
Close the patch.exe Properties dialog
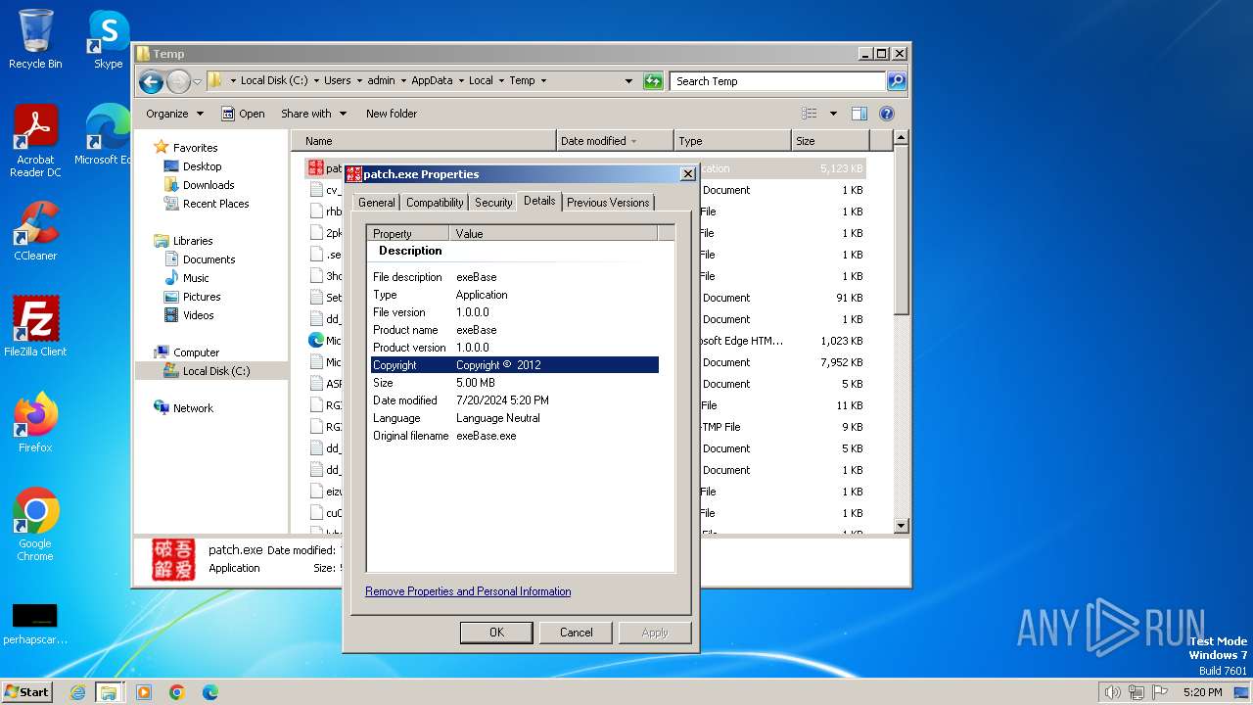pos(687,174)
